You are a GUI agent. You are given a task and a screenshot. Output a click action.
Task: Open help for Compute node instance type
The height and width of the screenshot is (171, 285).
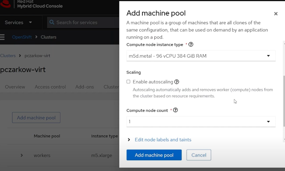pyautogui.click(x=191, y=44)
